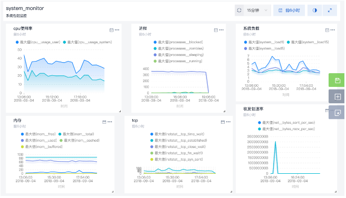
Task: Click the fullscreen expand icon
Action: coord(330,11)
